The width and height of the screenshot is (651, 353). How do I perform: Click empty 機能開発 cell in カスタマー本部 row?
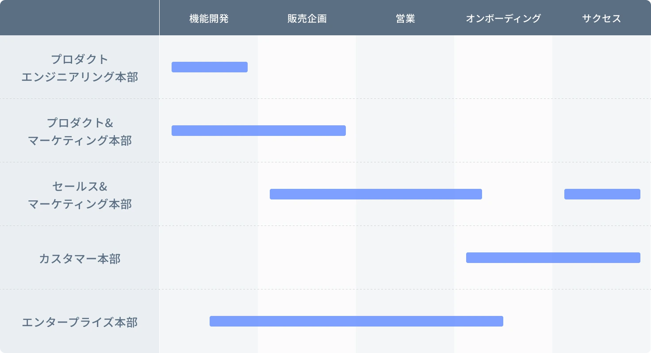point(209,258)
